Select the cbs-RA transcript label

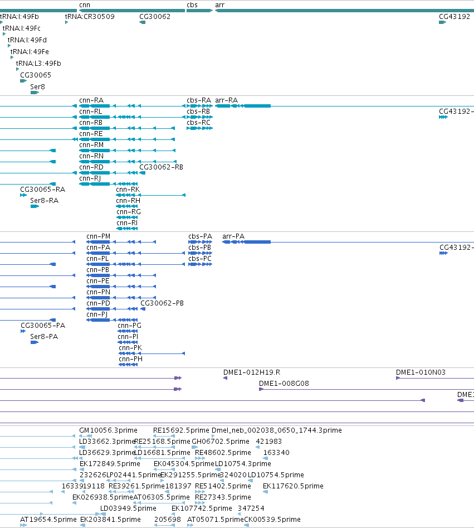click(x=199, y=100)
